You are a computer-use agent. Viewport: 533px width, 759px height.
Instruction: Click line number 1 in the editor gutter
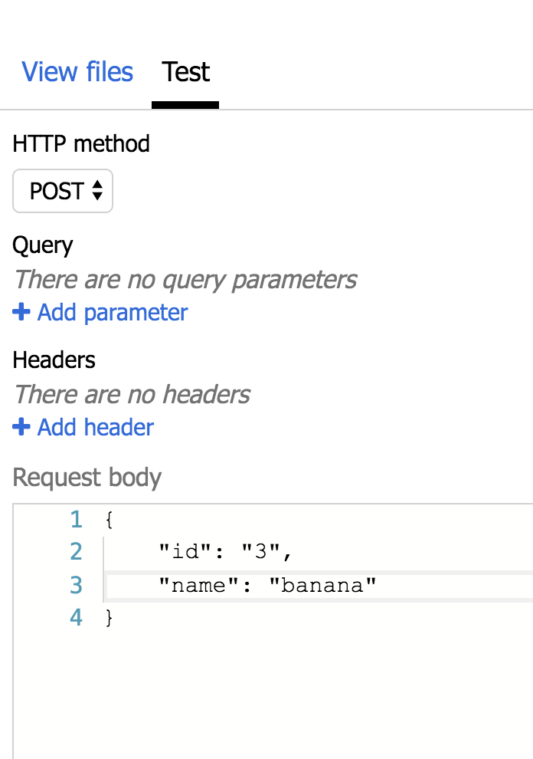coord(75,520)
